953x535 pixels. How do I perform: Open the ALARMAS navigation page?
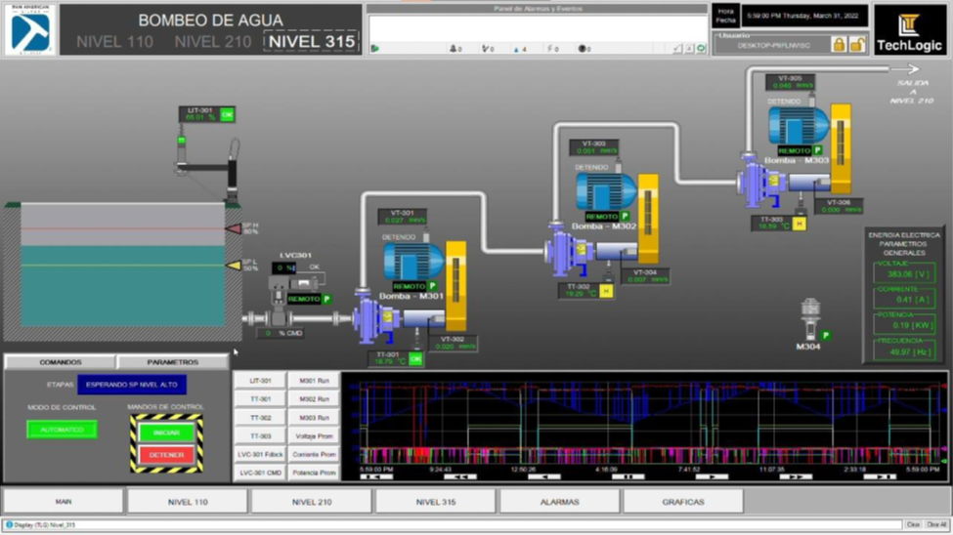(x=559, y=502)
